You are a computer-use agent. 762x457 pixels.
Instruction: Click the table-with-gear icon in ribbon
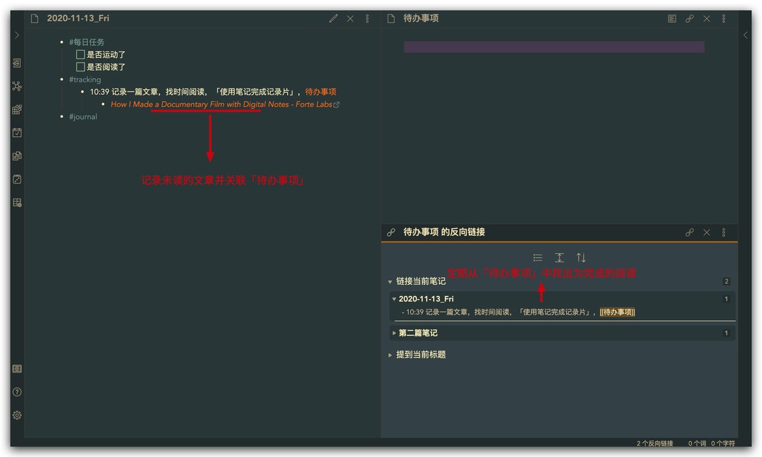[x=17, y=203]
